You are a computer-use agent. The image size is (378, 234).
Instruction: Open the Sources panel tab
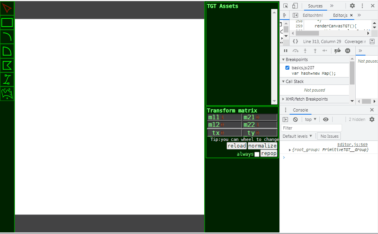click(315, 6)
